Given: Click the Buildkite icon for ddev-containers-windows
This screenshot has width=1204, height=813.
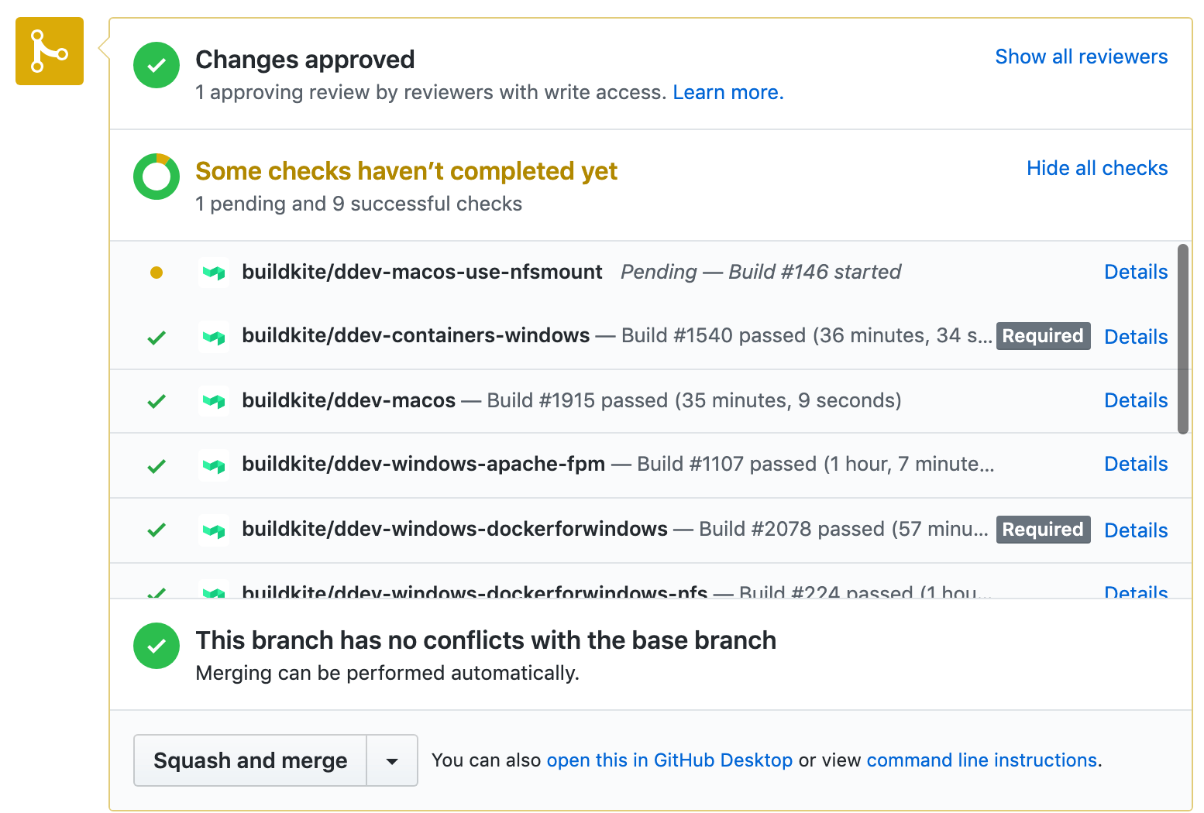Looking at the screenshot, I should (213, 336).
